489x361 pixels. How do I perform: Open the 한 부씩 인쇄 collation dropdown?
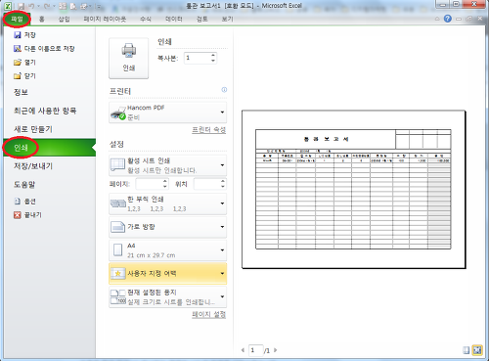(167, 203)
